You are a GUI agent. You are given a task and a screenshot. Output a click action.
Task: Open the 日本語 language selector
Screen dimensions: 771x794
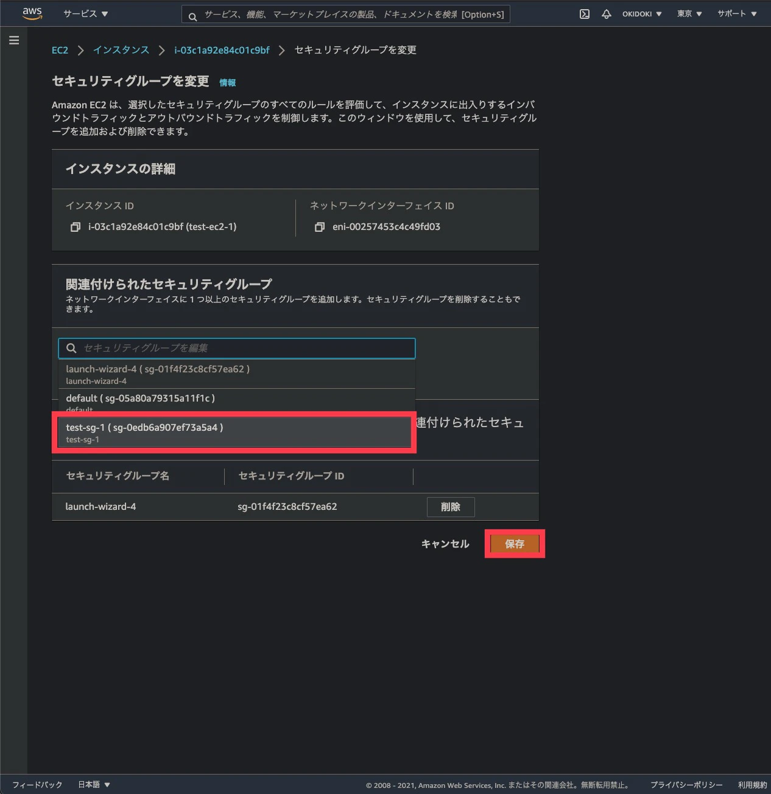pyautogui.click(x=94, y=785)
